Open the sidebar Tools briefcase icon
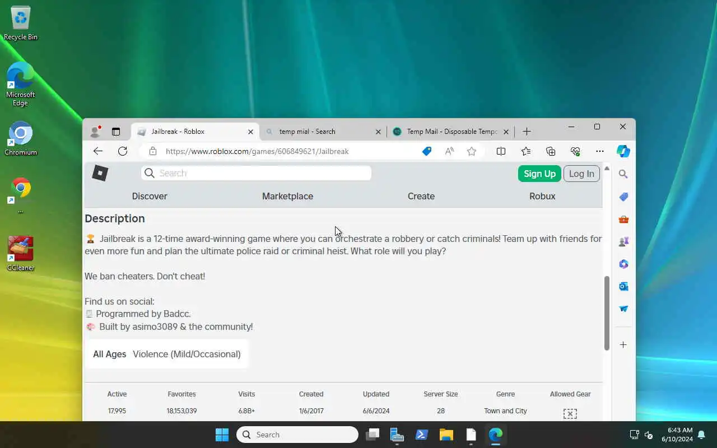This screenshot has width=717, height=448. pos(623,219)
